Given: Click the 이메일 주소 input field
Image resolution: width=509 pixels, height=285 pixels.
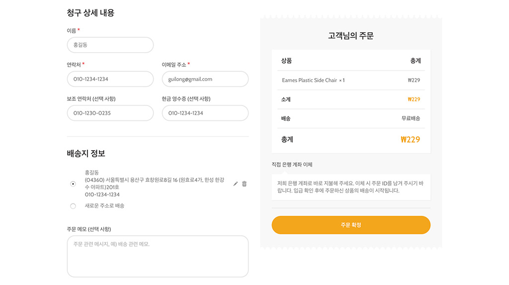Looking at the screenshot, I should pyautogui.click(x=205, y=79).
